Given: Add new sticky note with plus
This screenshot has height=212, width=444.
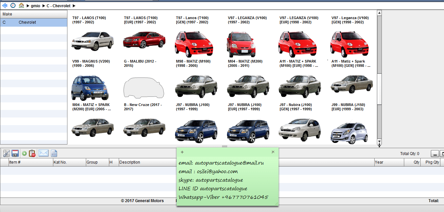Looking at the screenshot, I should click(182, 152).
